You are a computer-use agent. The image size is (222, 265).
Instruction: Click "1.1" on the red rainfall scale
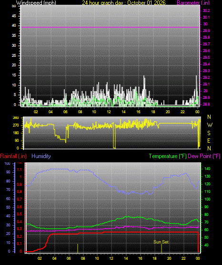tap(20, 170)
